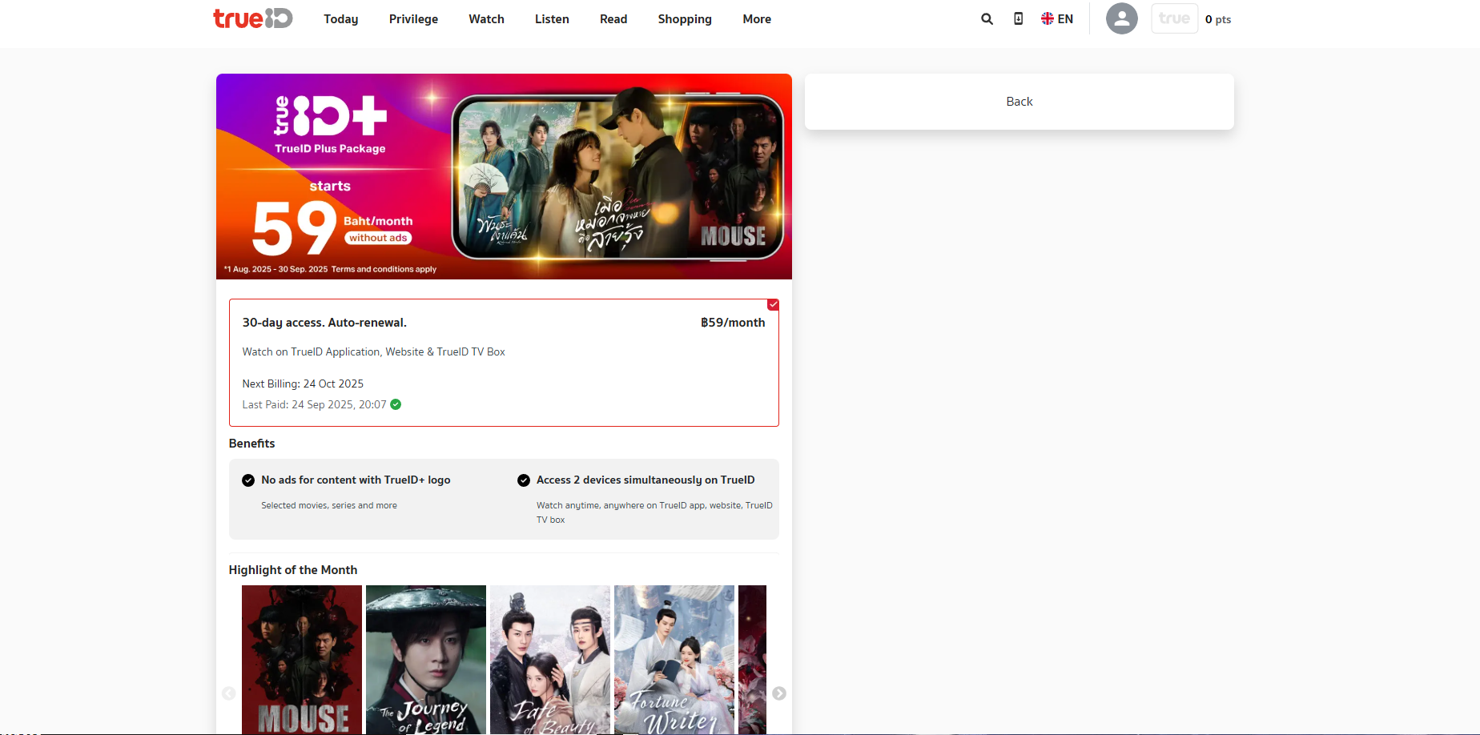Open The Journey of Legend poster
Image resolution: width=1480 pixels, height=735 pixels.
tap(426, 660)
